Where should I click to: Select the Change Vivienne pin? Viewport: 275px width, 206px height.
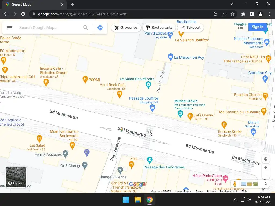(120, 170)
